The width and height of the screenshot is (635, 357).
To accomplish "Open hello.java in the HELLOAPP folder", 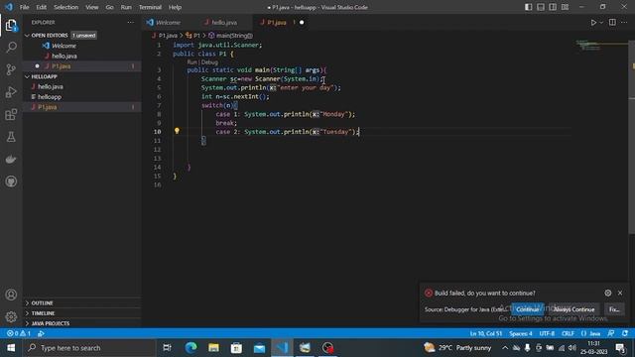I will click(x=81, y=86).
